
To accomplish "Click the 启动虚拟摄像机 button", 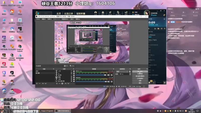I will click(140, 76).
